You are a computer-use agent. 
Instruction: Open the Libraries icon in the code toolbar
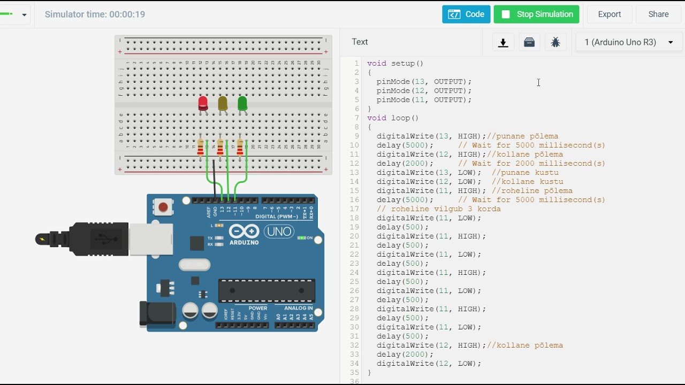(529, 42)
